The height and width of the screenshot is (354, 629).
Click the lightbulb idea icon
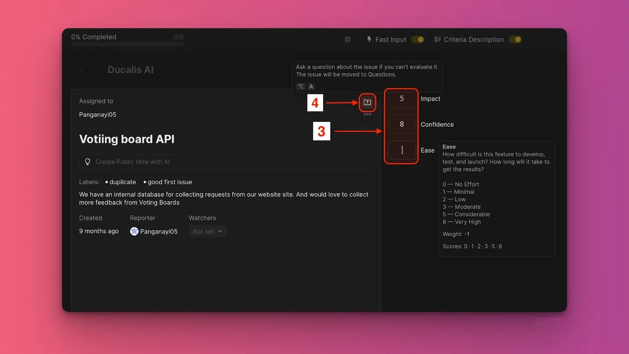pos(88,162)
